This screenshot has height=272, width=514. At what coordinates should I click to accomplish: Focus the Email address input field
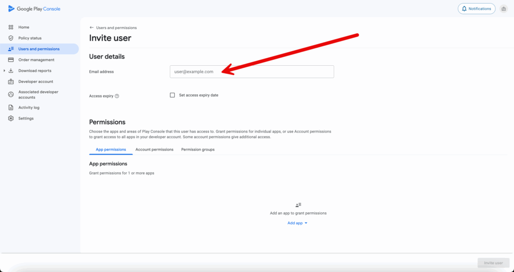(252, 71)
